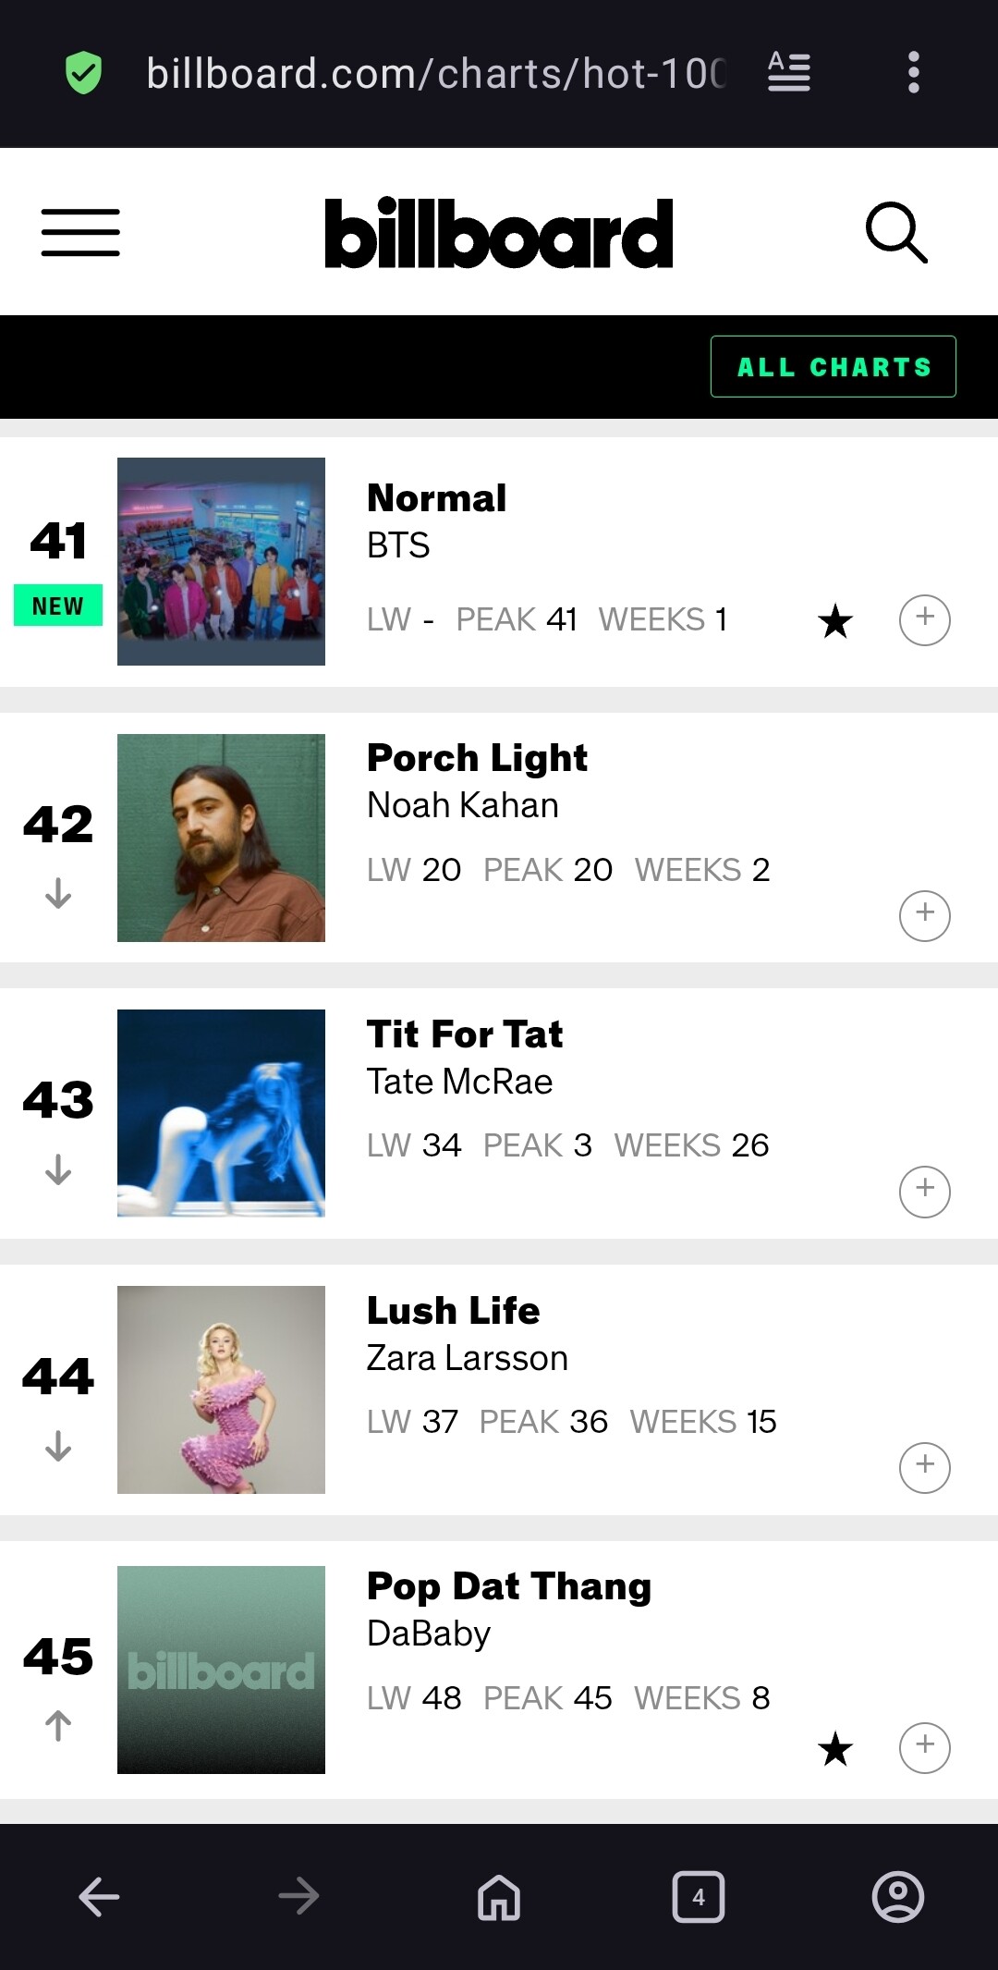
Task: Click the Billboard logo in header
Action: (498, 234)
